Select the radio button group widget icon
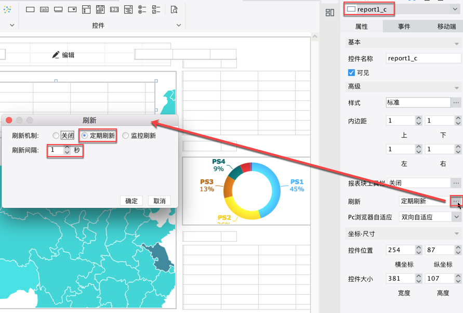 coord(142,10)
